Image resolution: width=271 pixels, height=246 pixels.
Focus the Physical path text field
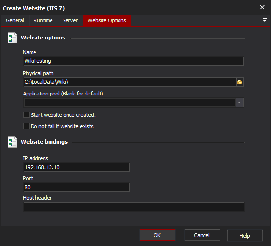coord(130,82)
